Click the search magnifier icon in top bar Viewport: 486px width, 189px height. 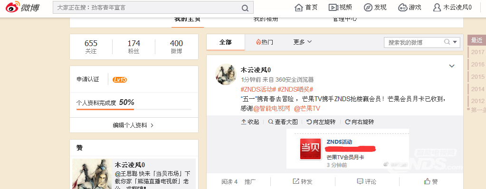pos(245,8)
